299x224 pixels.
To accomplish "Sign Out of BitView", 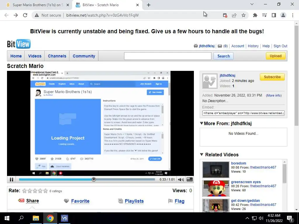I will (x=280, y=46).
